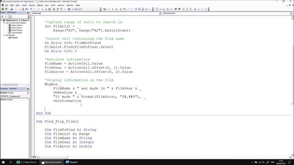The height and width of the screenshot is (165, 294).
Task: Click the Toggle Breakpoint hand icon
Action: click(x=121, y=9)
